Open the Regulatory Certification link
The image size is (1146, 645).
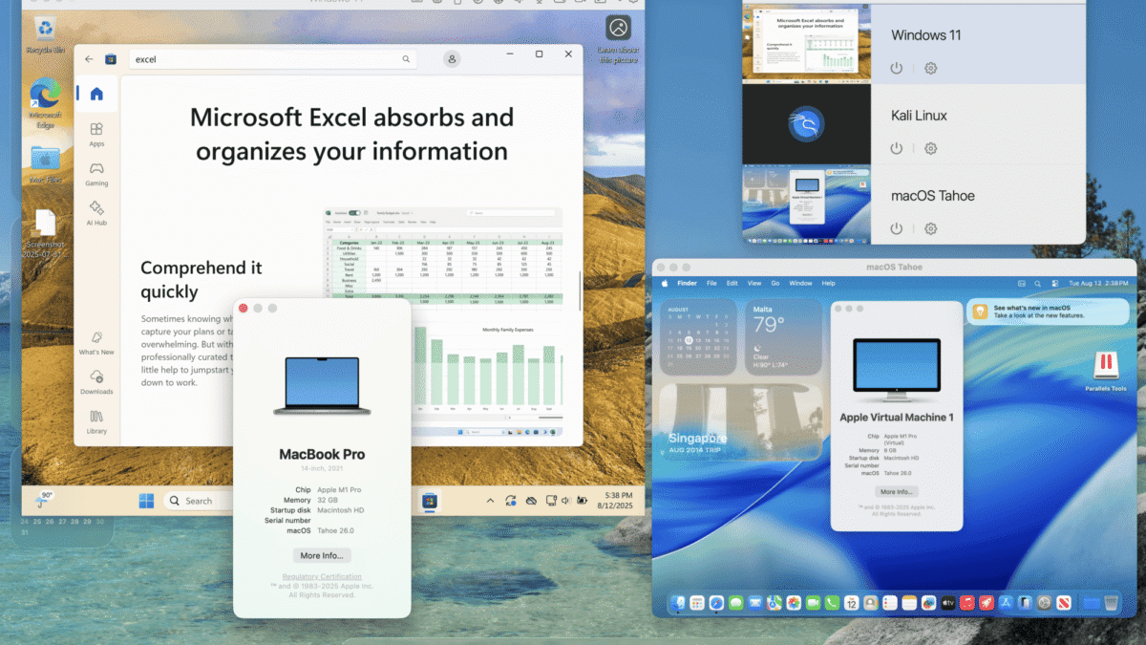322,577
